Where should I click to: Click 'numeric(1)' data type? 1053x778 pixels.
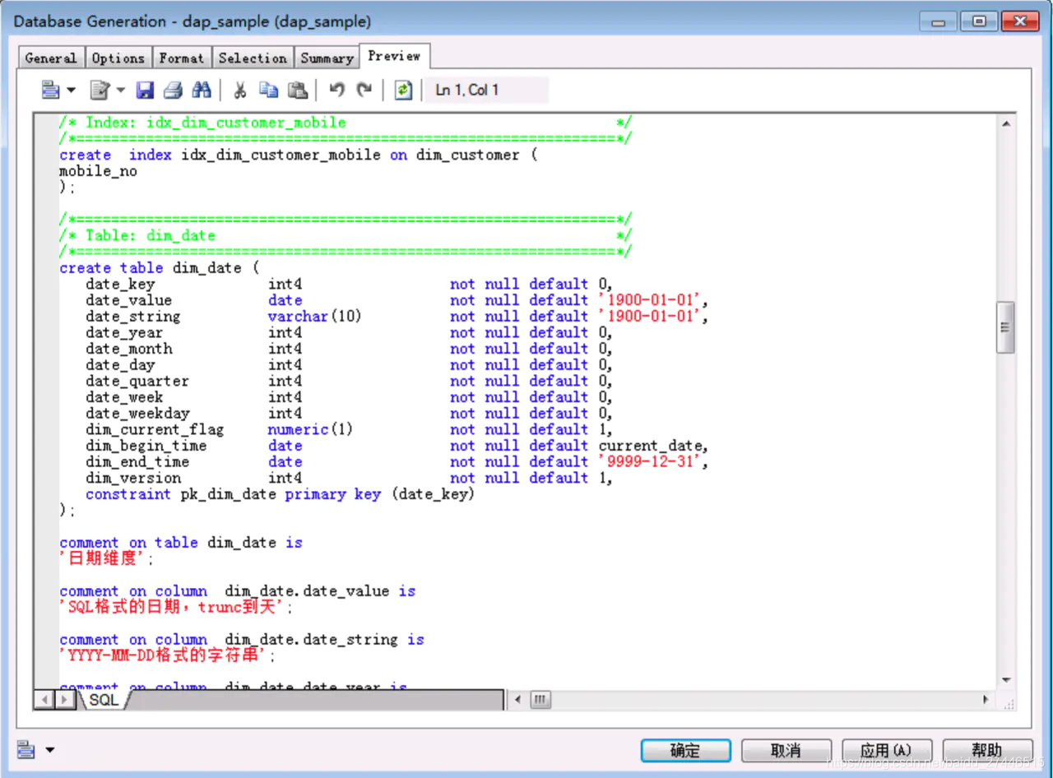(x=310, y=429)
